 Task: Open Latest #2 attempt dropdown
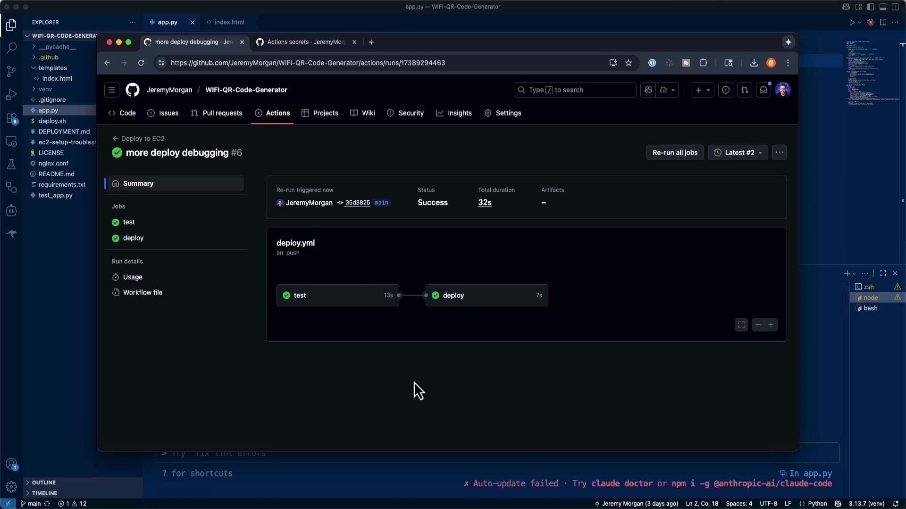pos(738,152)
